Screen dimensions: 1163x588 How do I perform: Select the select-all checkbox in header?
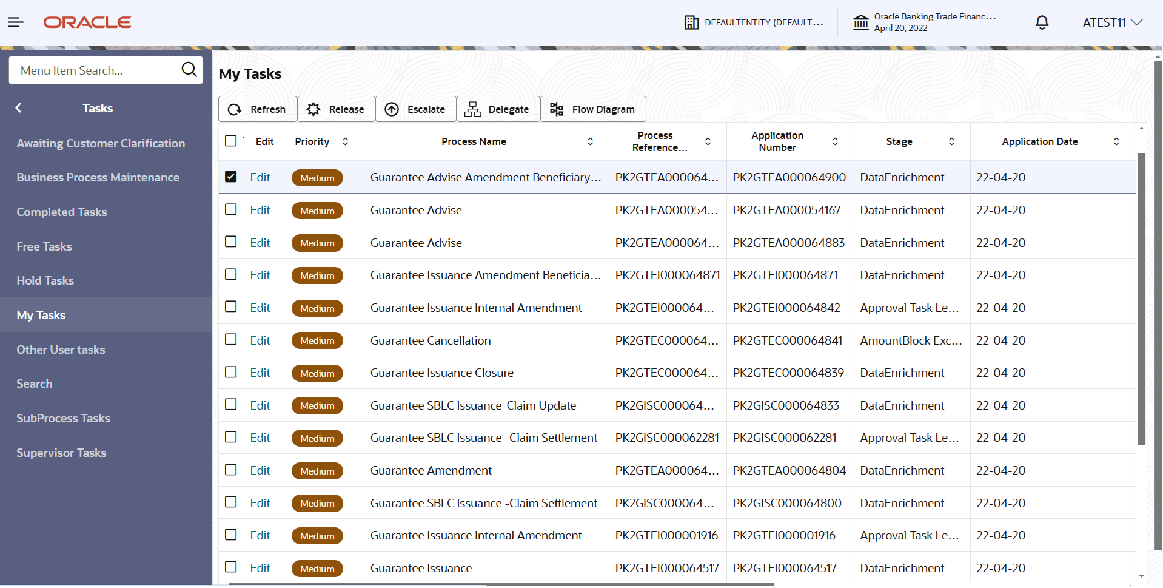click(x=231, y=140)
